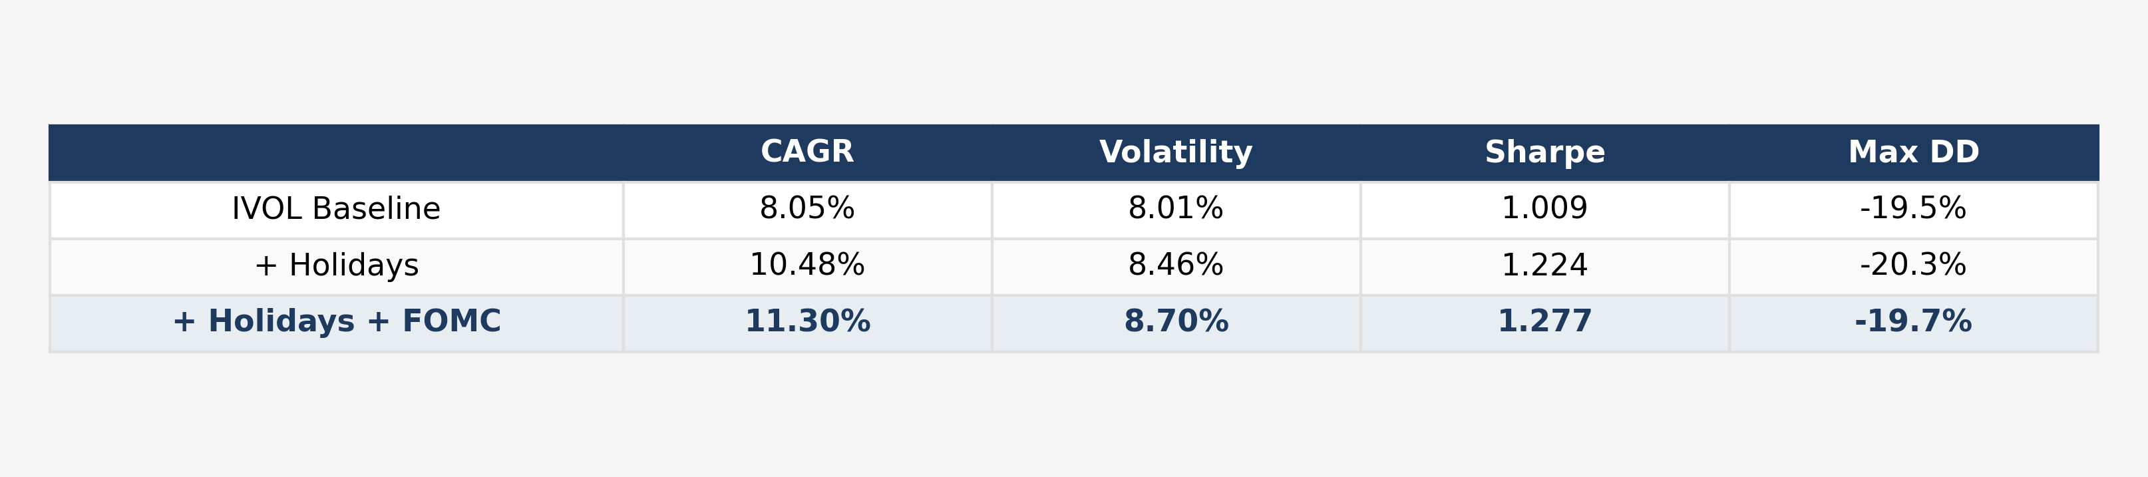This screenshot has width=2148, height=477.
Task: Select the 8.01% volatility cell
Action: click(1176, 210)
